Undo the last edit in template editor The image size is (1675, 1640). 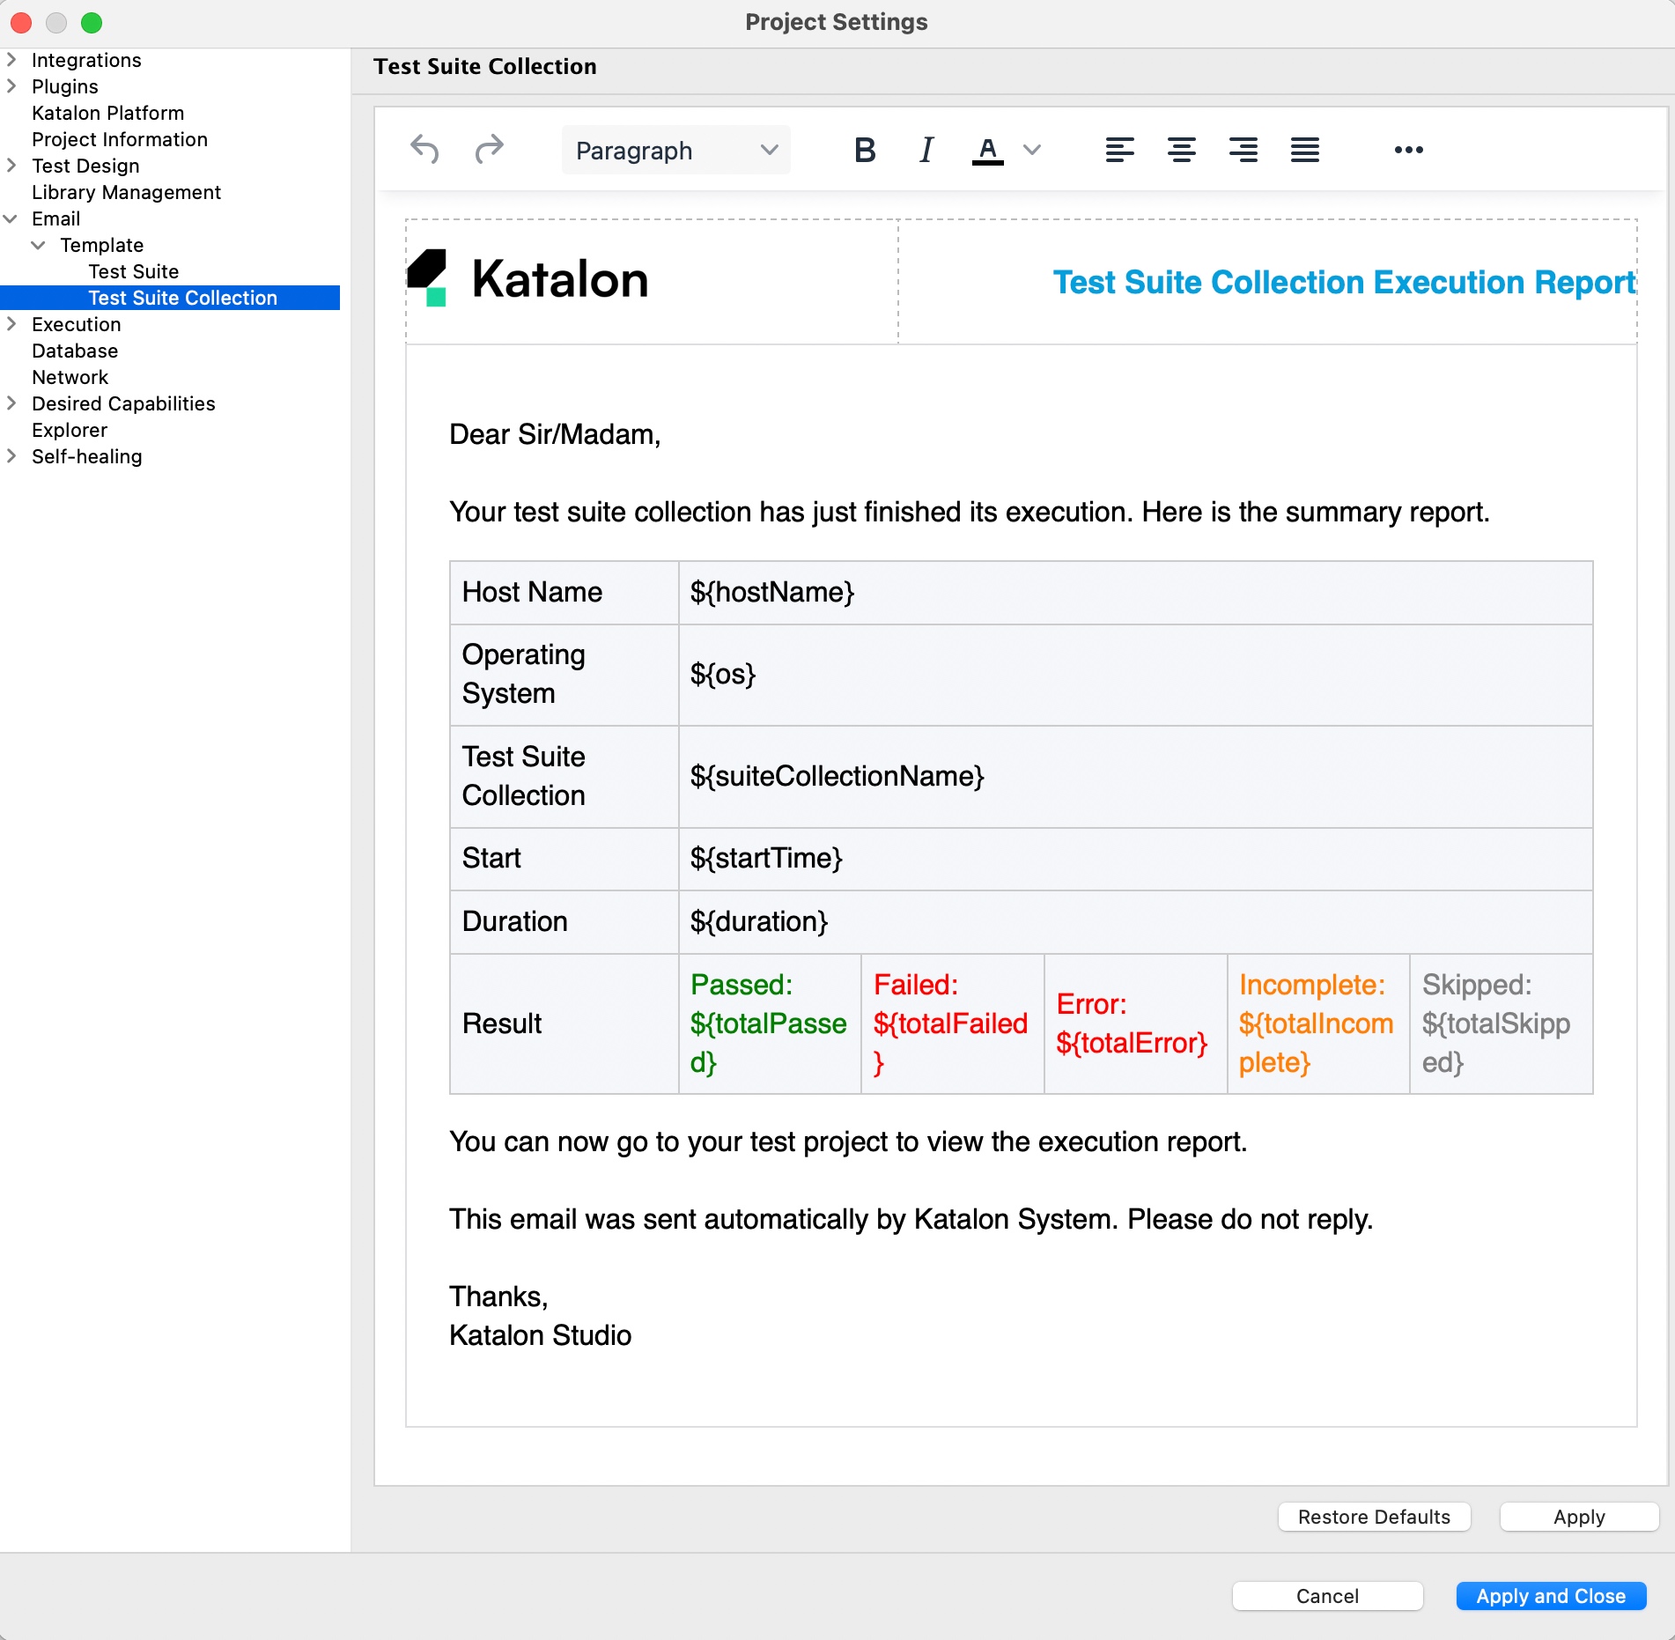coord(424,150)
